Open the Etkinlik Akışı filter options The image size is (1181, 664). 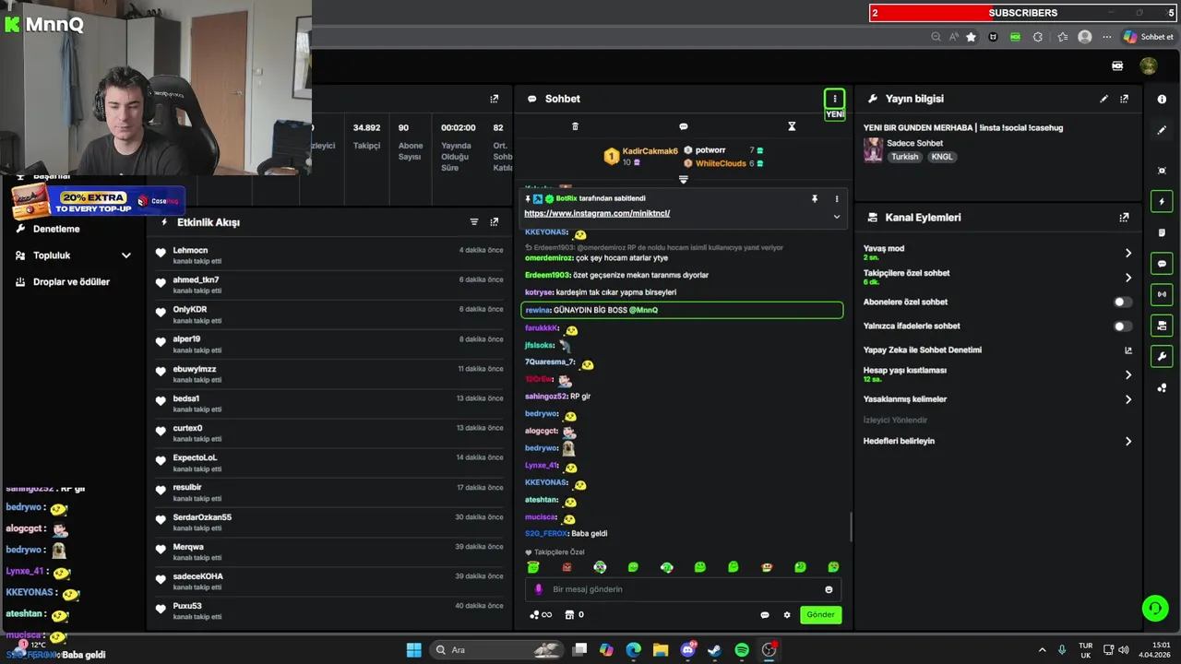tap(474, 222)
